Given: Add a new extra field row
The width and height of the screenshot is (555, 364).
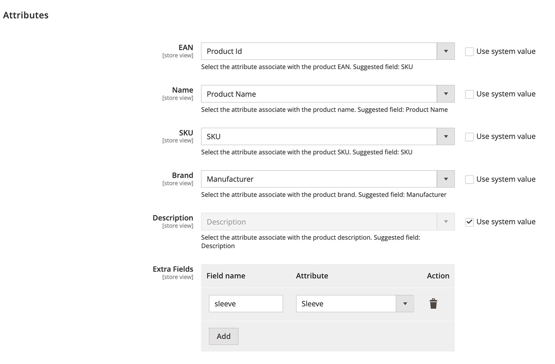Looking at the screenshot, I should [x=224, y=337].
